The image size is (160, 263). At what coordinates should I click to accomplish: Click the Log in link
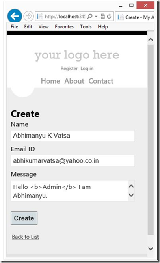point(87,69)
